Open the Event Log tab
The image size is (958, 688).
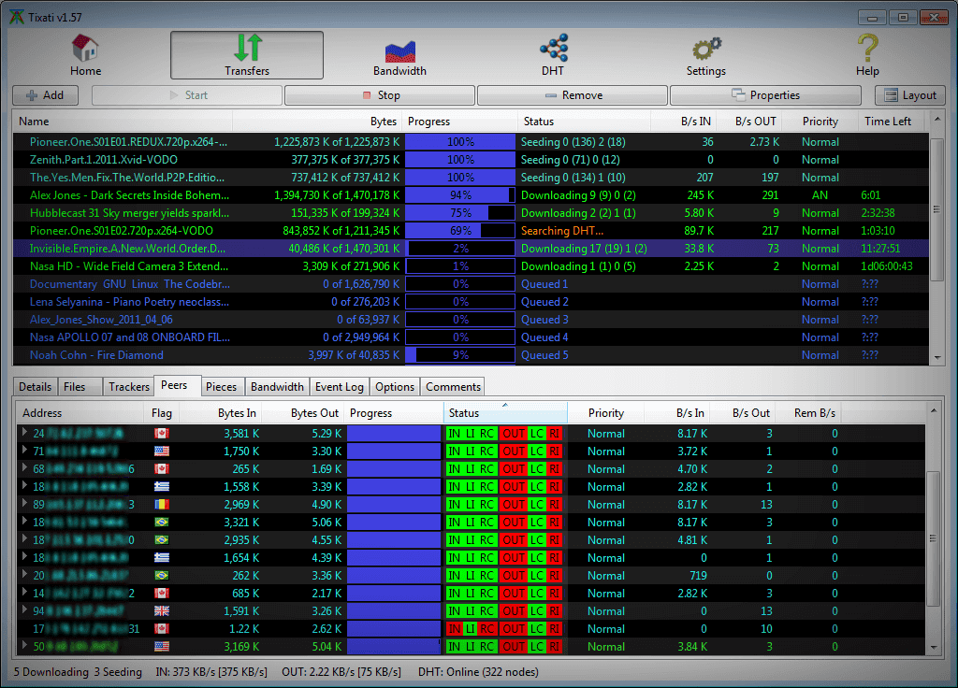tap(339, 387)
